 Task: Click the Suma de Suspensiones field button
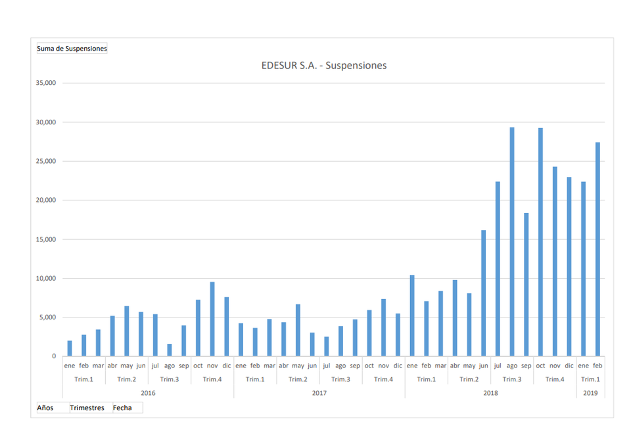tap(72, 48)
